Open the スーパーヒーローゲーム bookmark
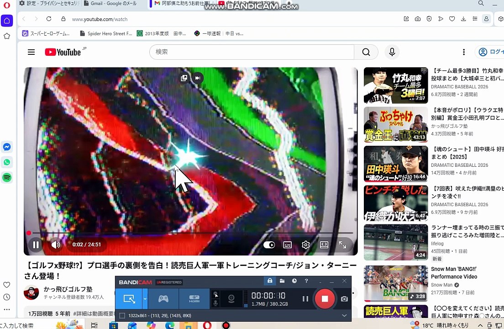Viewport: 504px width, 329px height. [46, 33]
